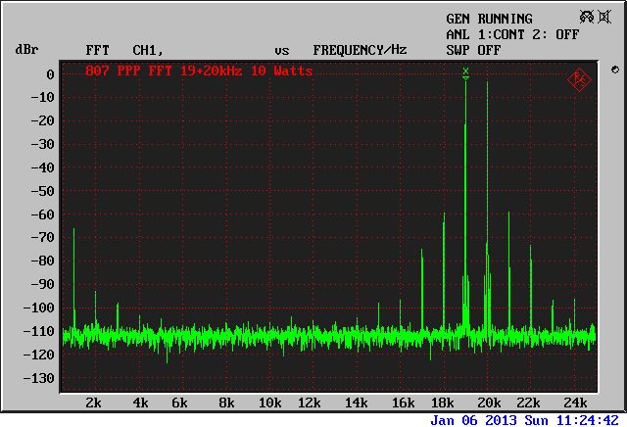627x427 pixels.
Task: Click the 0 label on level axis
Action: [x=48, y=74]
